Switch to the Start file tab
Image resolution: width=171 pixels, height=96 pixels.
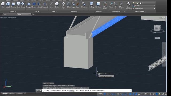click(x=5, y=14)
